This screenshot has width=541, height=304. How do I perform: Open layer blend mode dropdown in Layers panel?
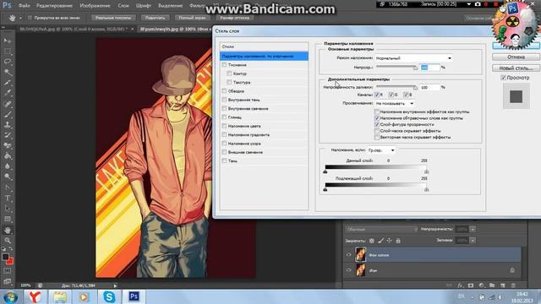coord(381,229)
